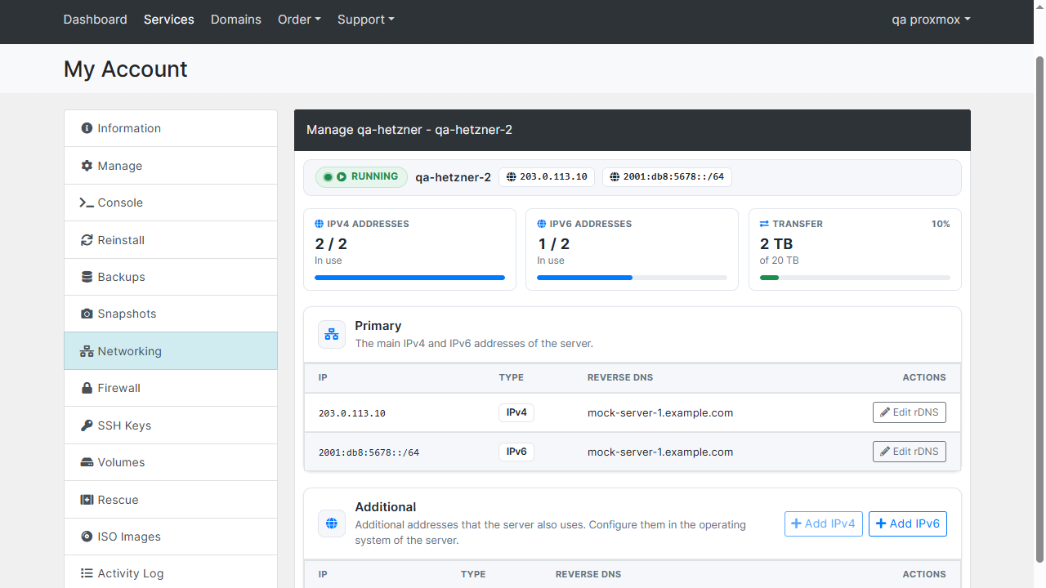This screenshot has height=588, width=1046.
Task: Click the 2001:db8:5678::/64 badge in status bar
Action: (x=667, y=176)
